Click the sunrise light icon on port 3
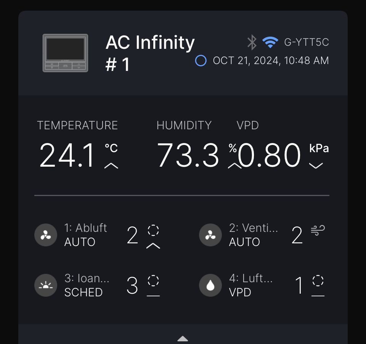This screenshot has width=366, height=344. (x=46, y=285)
